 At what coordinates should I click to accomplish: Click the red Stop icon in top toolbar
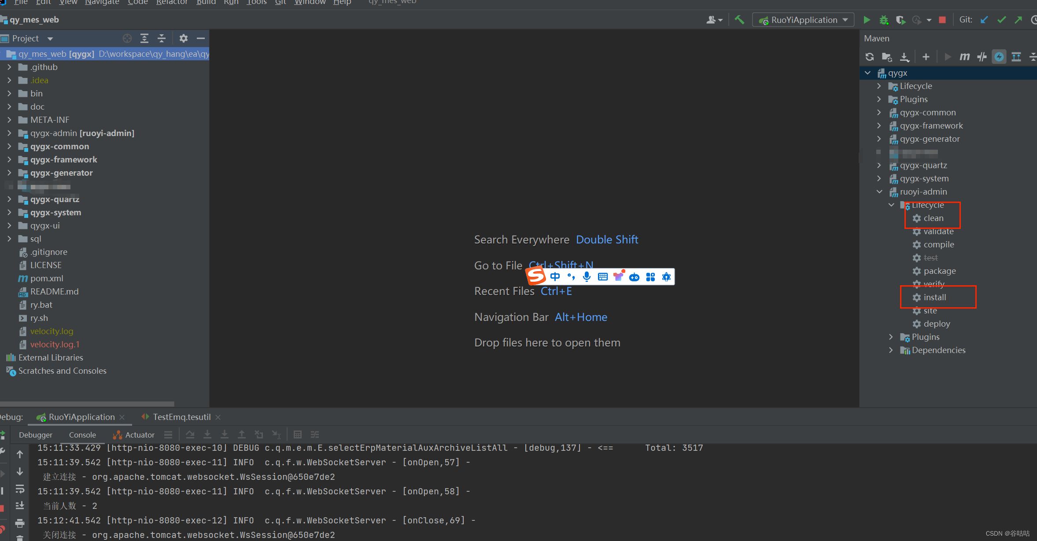[942, 20]
